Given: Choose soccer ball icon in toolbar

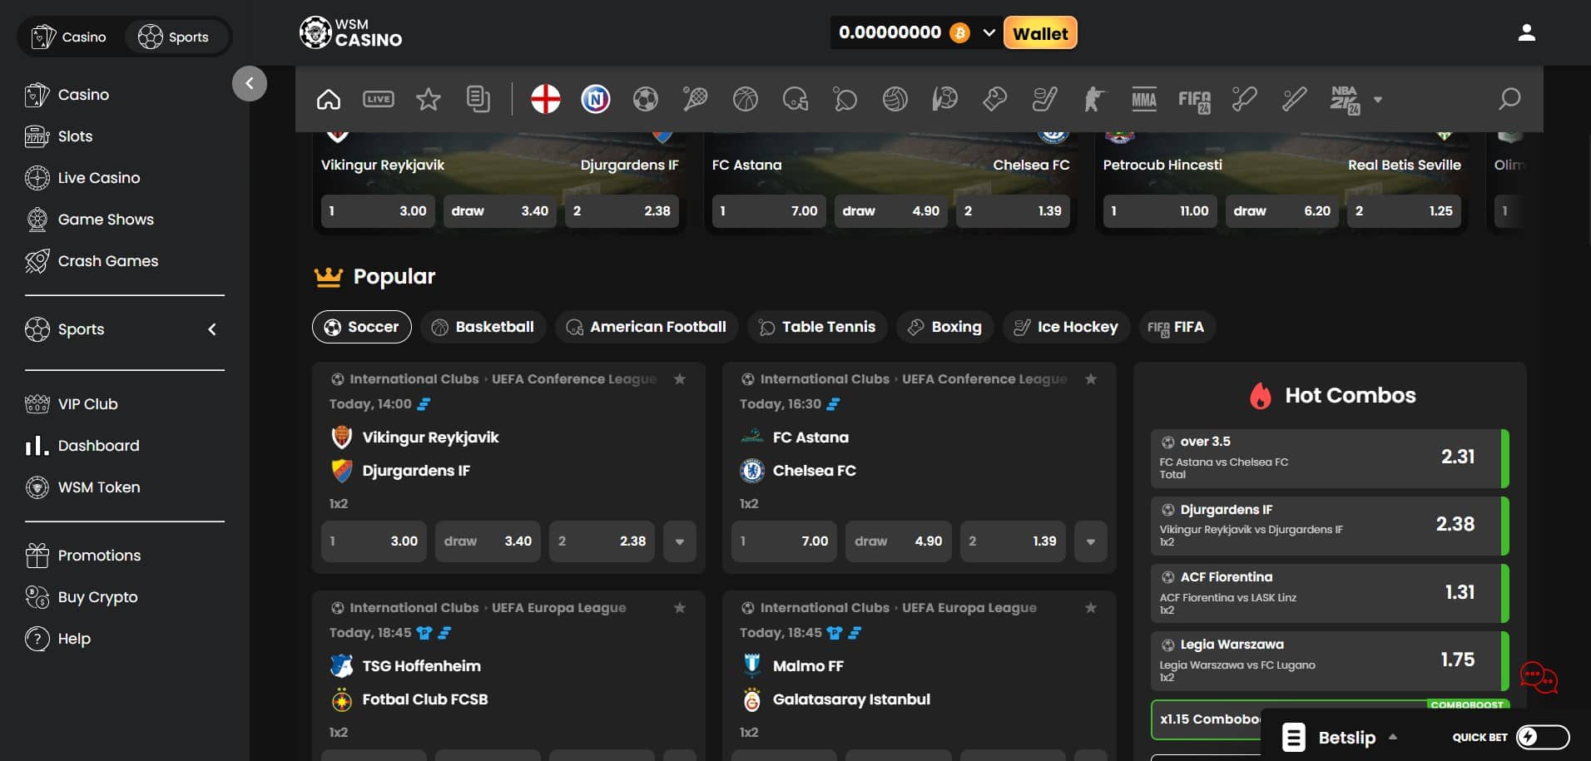Looking at the screenshot, I should [646, 99].
